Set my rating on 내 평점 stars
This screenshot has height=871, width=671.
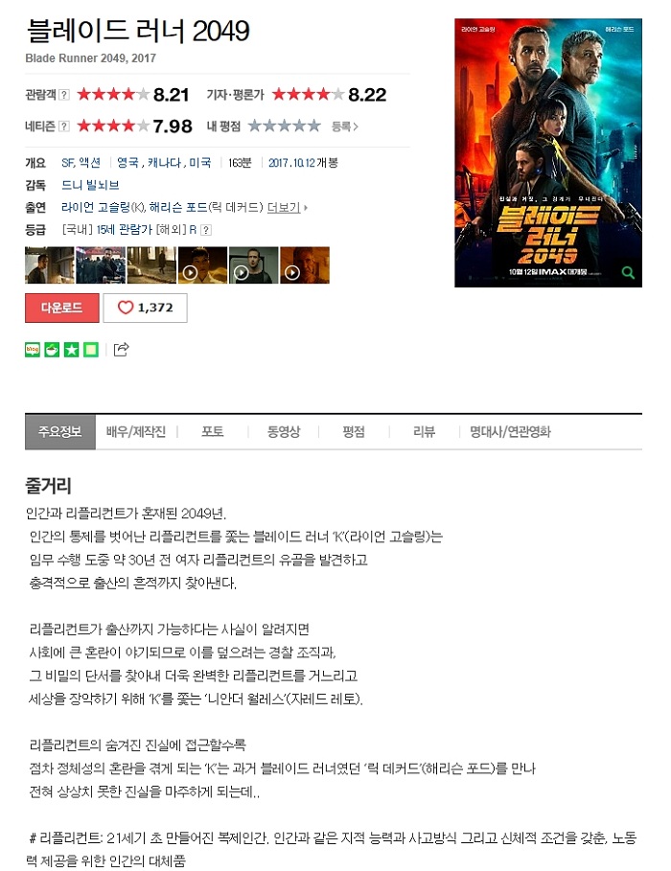click(x=284, y=126)
